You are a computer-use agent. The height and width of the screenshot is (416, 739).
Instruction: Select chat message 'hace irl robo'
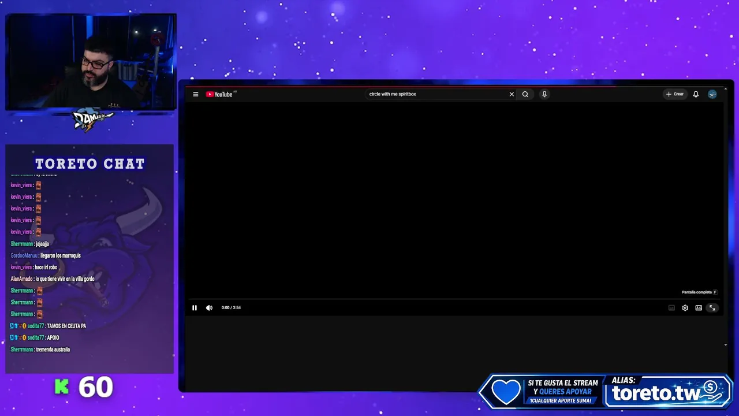point(46,268)
